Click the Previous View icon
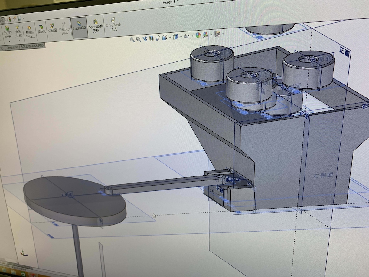Image resolution: width=369 pixels, height=277 pixels. click(x=145, y=39)
